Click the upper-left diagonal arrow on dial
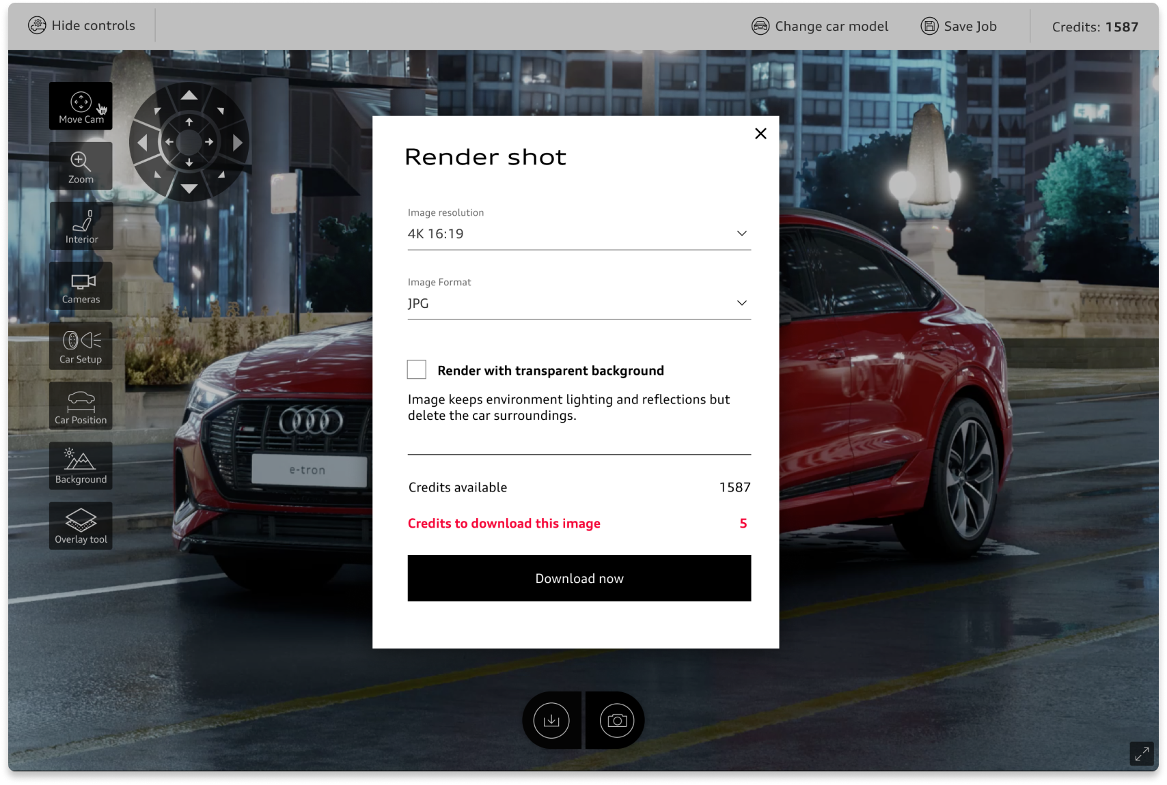This screenshot has width=1167, height=785. [x=157, y=111]
